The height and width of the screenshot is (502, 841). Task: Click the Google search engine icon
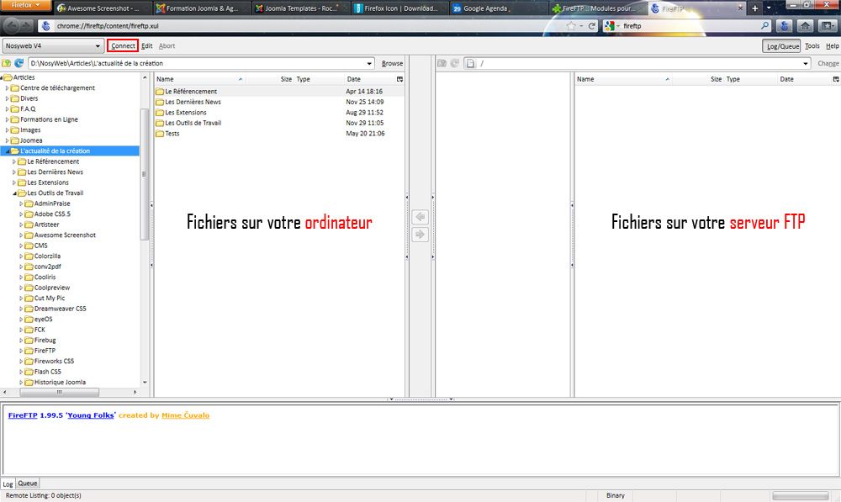(x=609, y=26)
